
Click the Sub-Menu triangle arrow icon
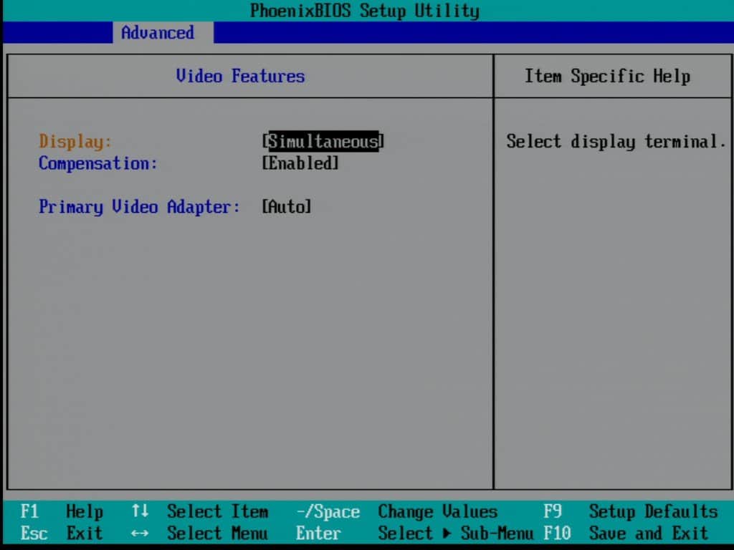[x=447, y=533]
